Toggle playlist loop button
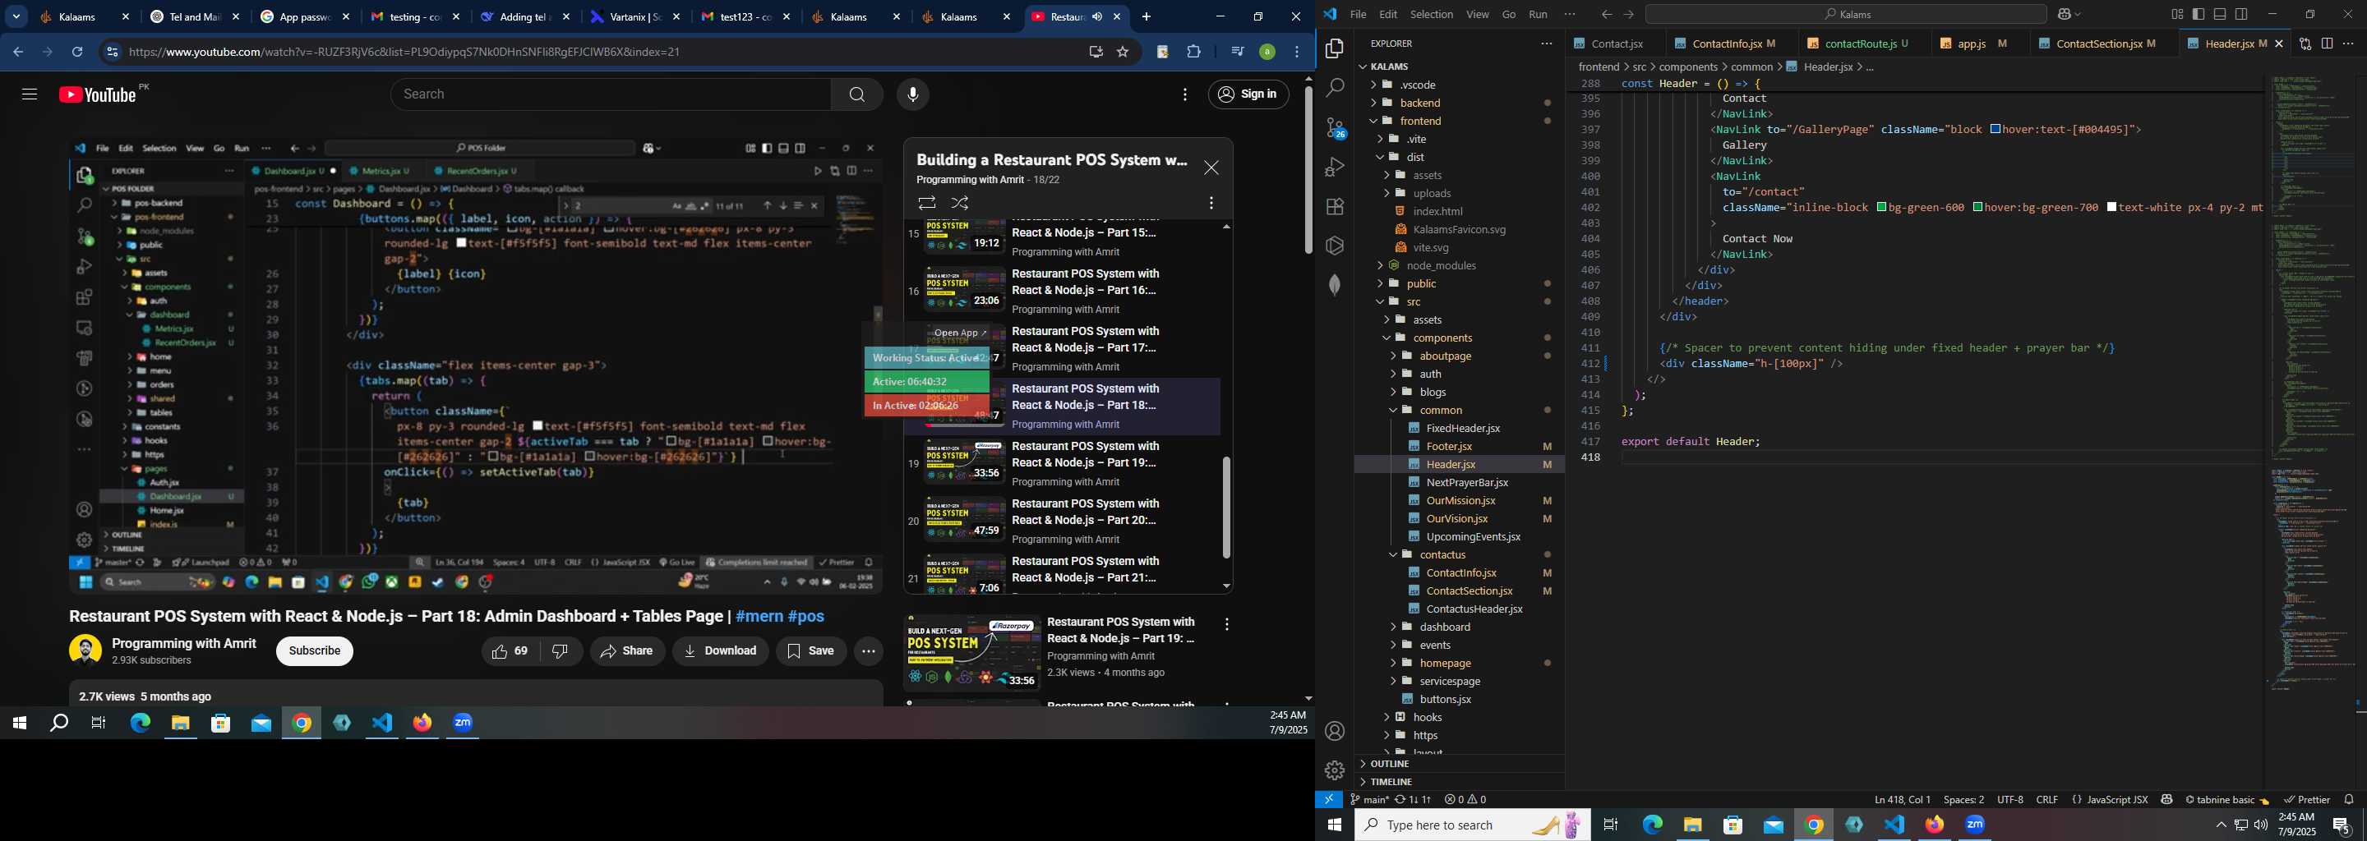 (926, 203)
